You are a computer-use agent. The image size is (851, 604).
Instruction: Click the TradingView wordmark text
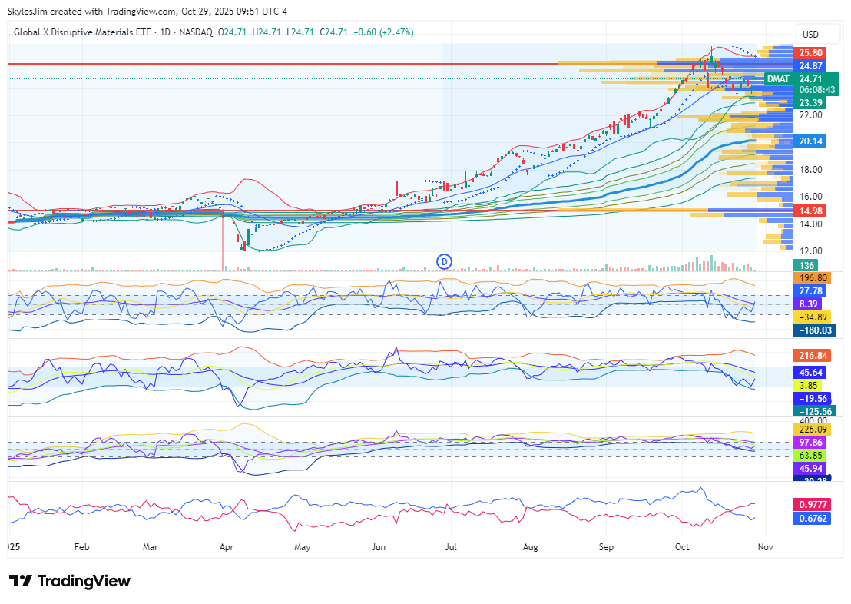click(x=83, y=581)
